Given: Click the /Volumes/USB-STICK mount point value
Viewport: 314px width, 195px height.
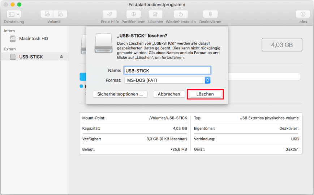Looking at the screenshot, I should (168, 118).
